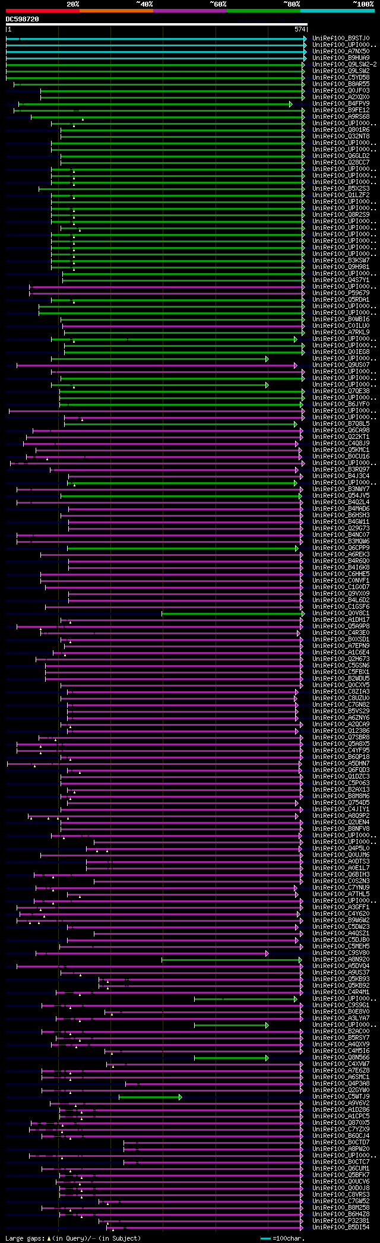Pick the UniRef100_B0WBI6 entry
The image size is (380, 1243).
pos(341,320)
